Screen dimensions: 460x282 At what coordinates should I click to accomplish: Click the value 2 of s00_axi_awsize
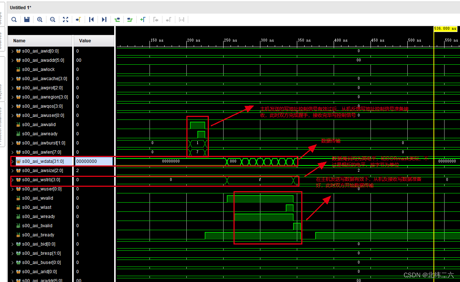tap(78, 171)
